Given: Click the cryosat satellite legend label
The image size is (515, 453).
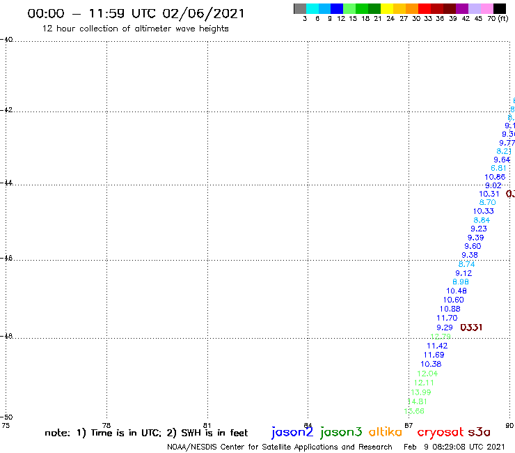Looking at the screenshot, I should [x=440, y=433].
